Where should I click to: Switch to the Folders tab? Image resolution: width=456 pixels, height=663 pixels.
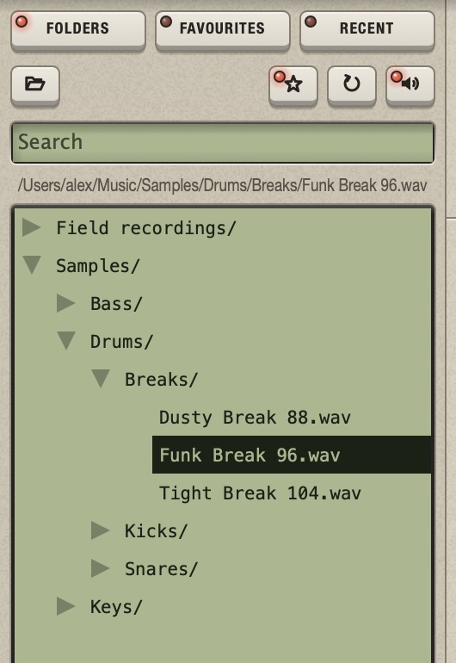(x=78, y=29)
